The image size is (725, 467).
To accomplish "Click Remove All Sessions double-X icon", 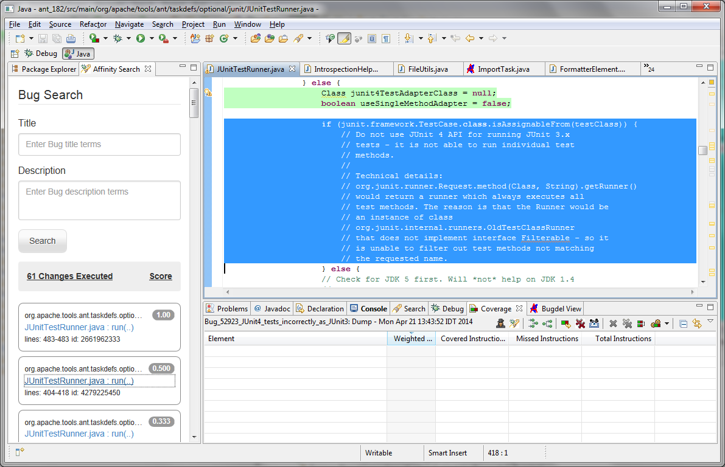I will click(627, 323).
